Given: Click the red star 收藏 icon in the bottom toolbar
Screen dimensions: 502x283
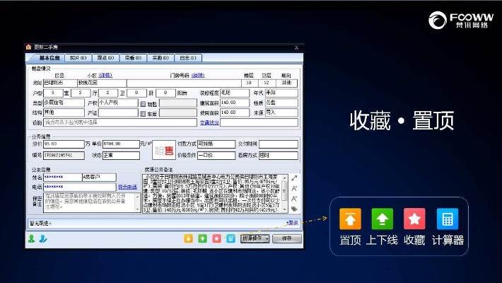Looking at the screenshot, I should [x=216, y=238].
